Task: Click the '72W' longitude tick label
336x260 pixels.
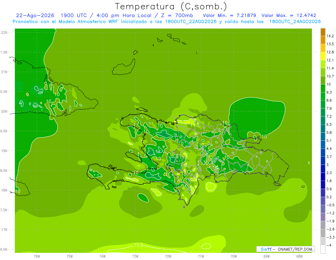Action: [x=168, y=256]
